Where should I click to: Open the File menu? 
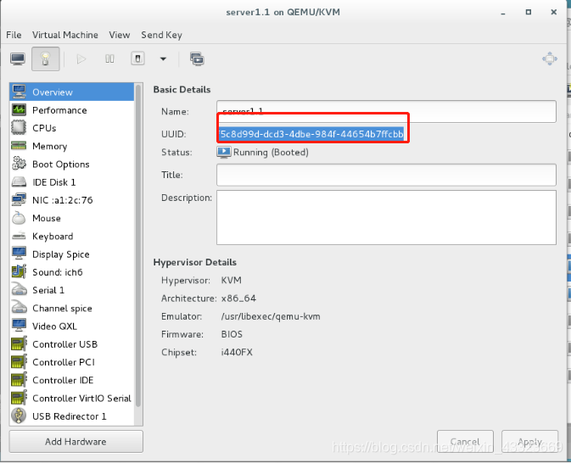tap(14, 35)
